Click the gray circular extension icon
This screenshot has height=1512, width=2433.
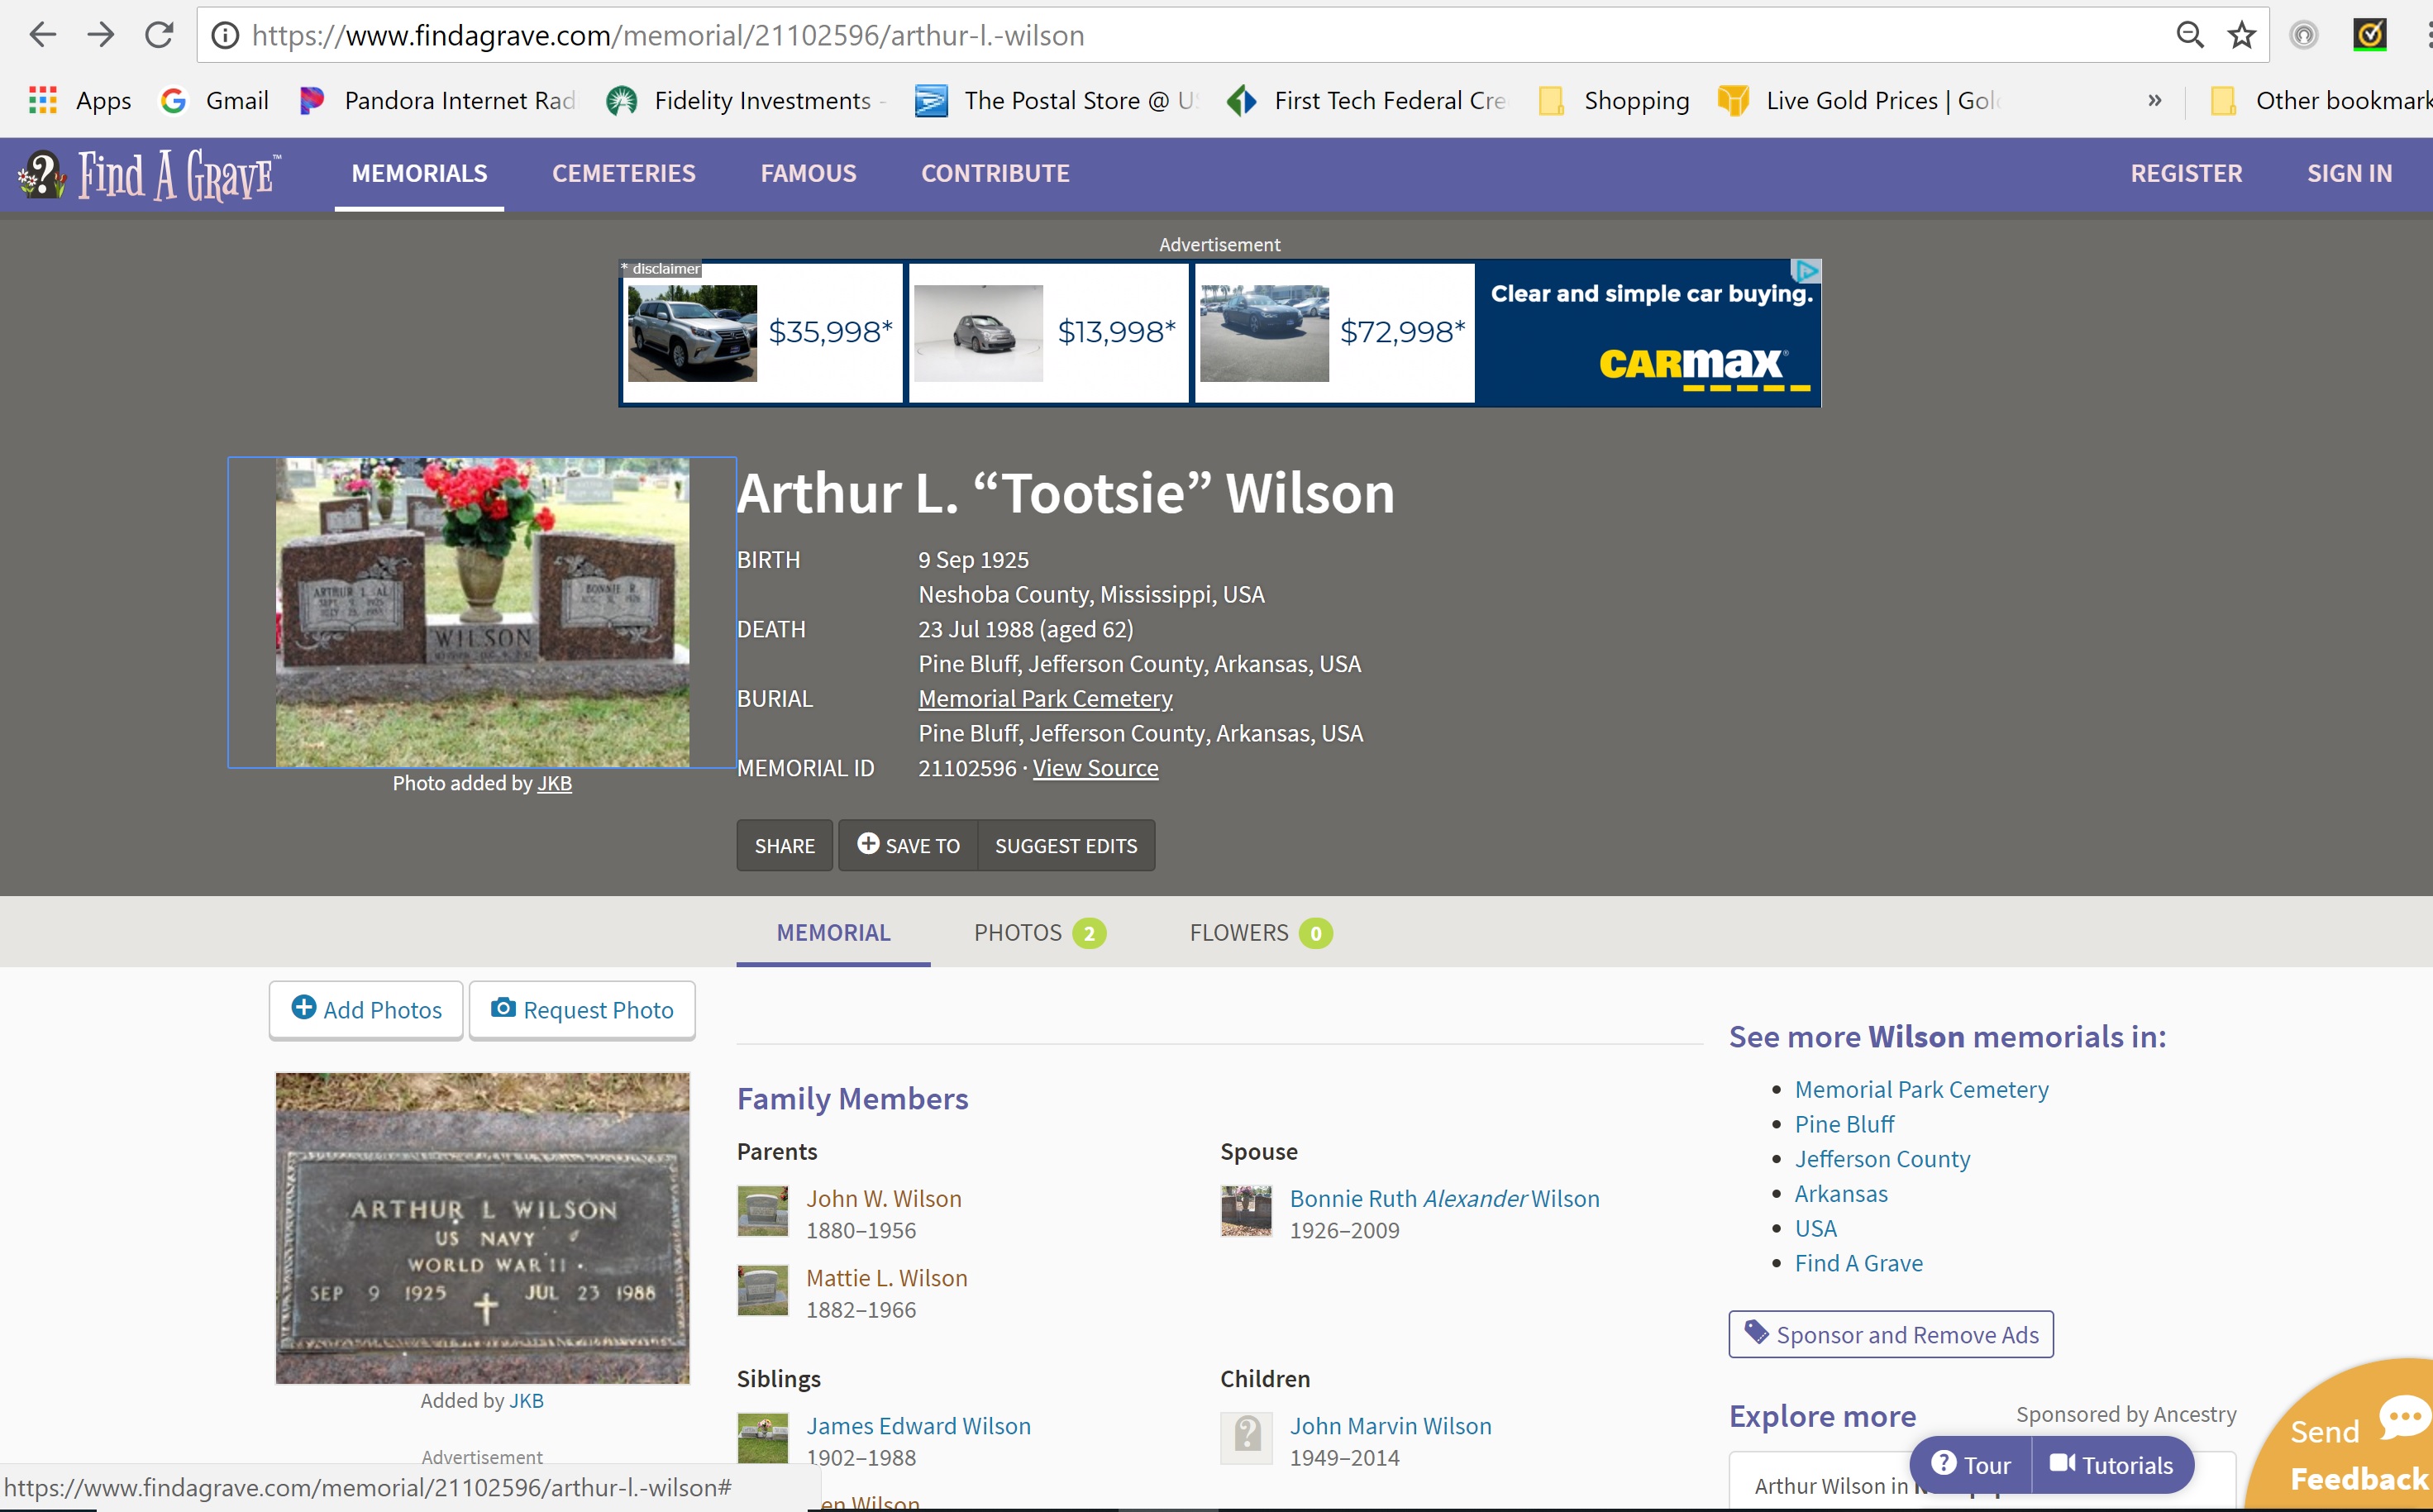pyautogui.click(x=2303, y=35)
